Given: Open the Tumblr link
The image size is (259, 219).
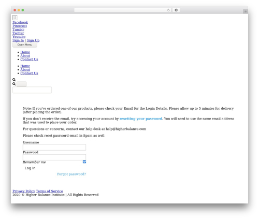Looking at the screenshot, I should 18,30.
